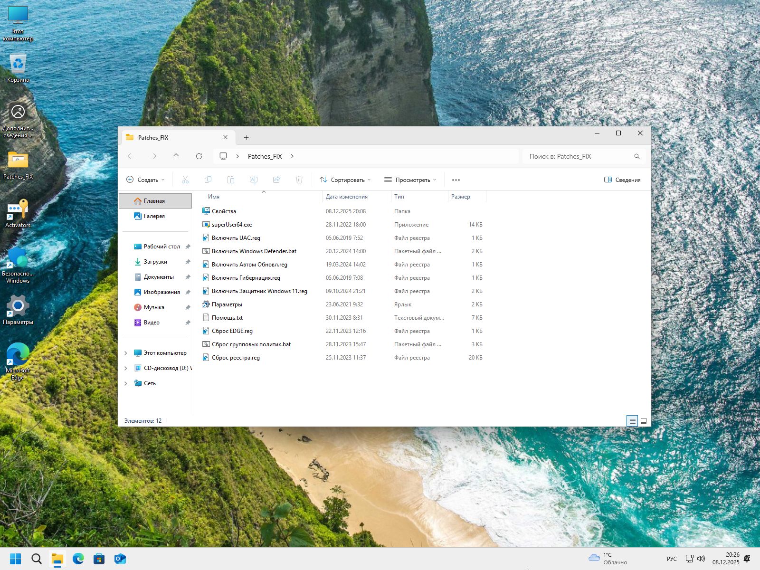Viewport: 760px width, 570px height.
Task: Click the Patches_FIX breadcrumb in address bar
Action: 265,156
